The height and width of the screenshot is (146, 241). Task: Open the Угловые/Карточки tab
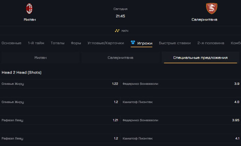[x=106, y=43]
